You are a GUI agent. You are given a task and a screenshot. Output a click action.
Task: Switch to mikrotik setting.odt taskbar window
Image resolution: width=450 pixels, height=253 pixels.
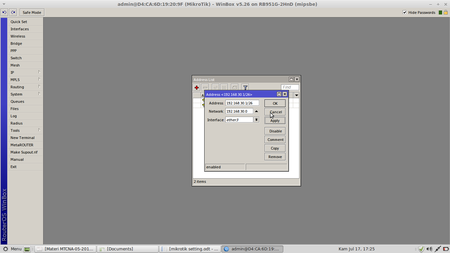(190, 249)
